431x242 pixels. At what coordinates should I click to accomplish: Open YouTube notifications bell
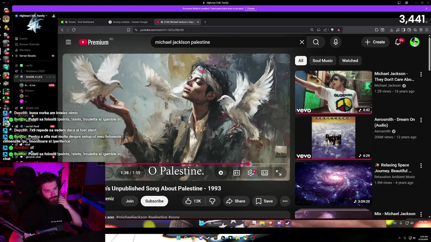(x=398, y=42)
